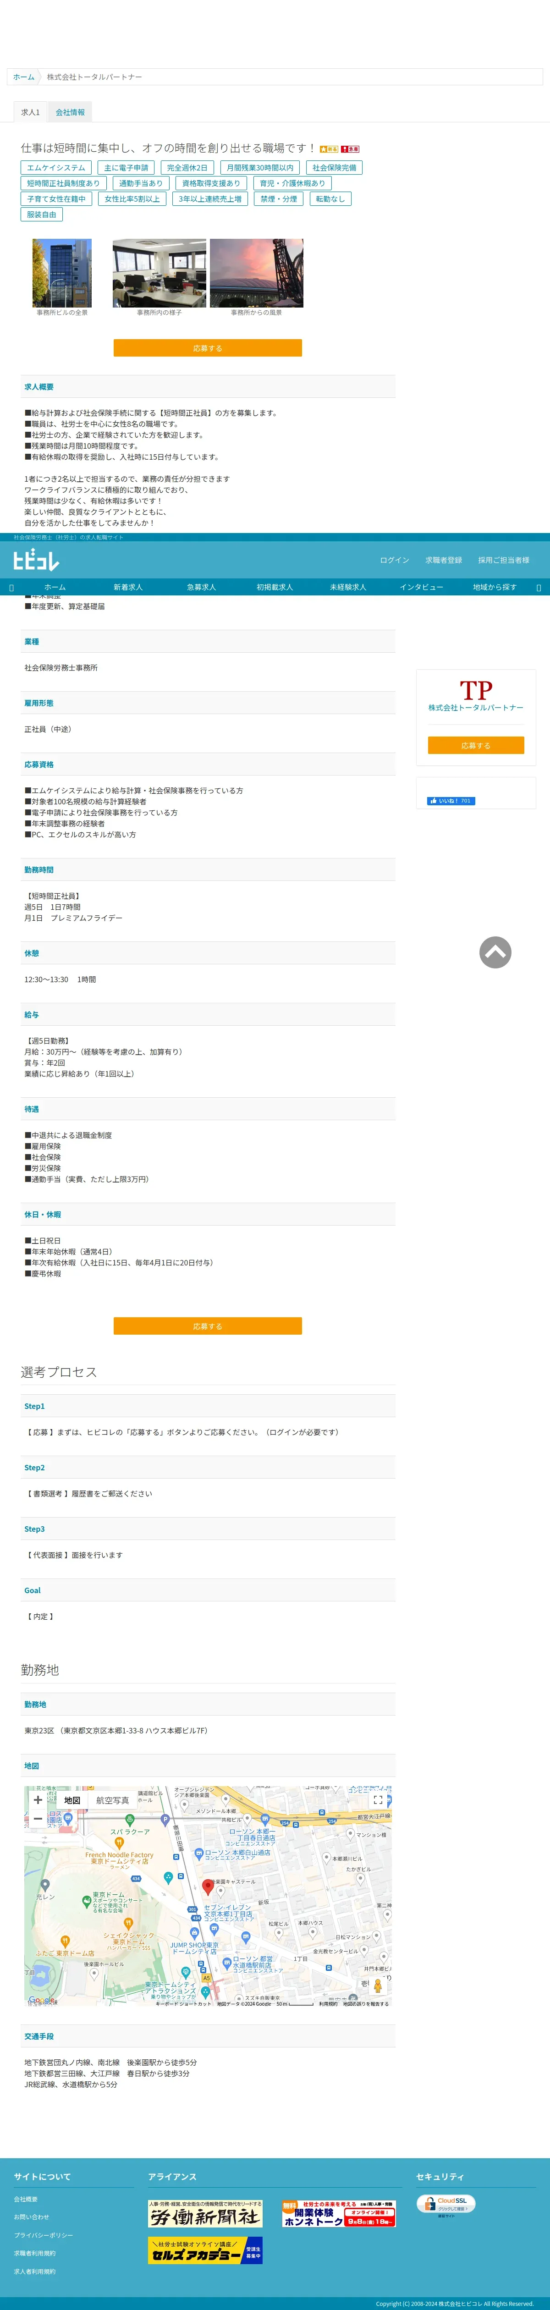
Task: Select the 女性比率5割以上 tag
Action: 132,199
